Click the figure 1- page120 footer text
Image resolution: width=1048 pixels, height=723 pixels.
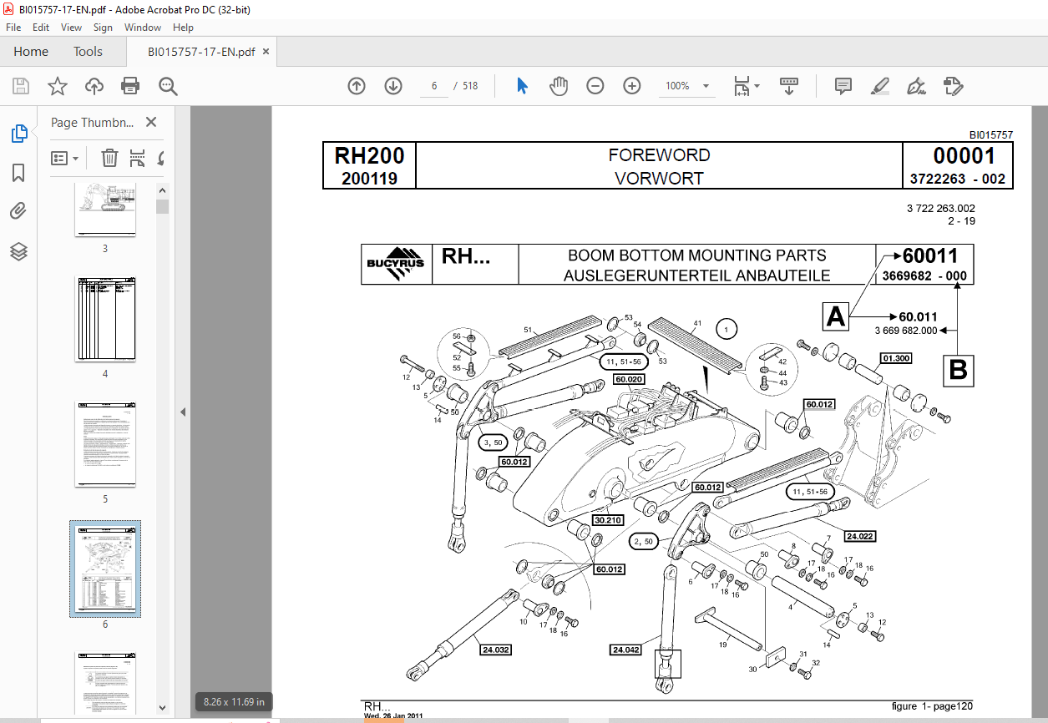[932, 706]
